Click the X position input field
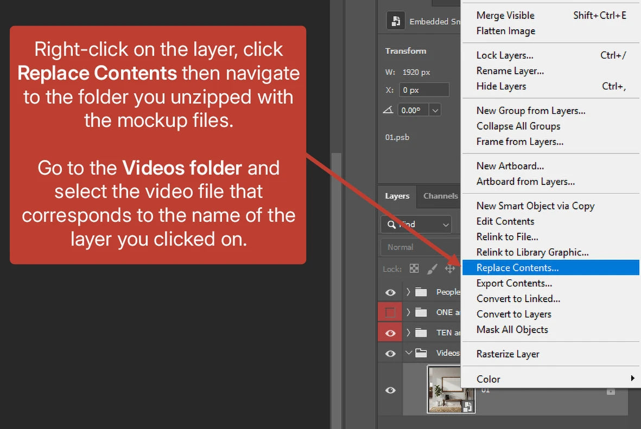The height and width of the screenshot is (429, 641). (x=424, y=89)
